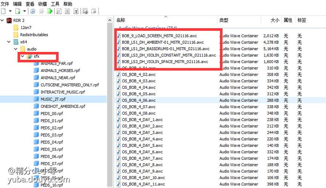The height and width of the screenshot is (188, 326).
Task: Select ANIMALS_FAR.rpf in the tree
Action: (x=57, y=64)
